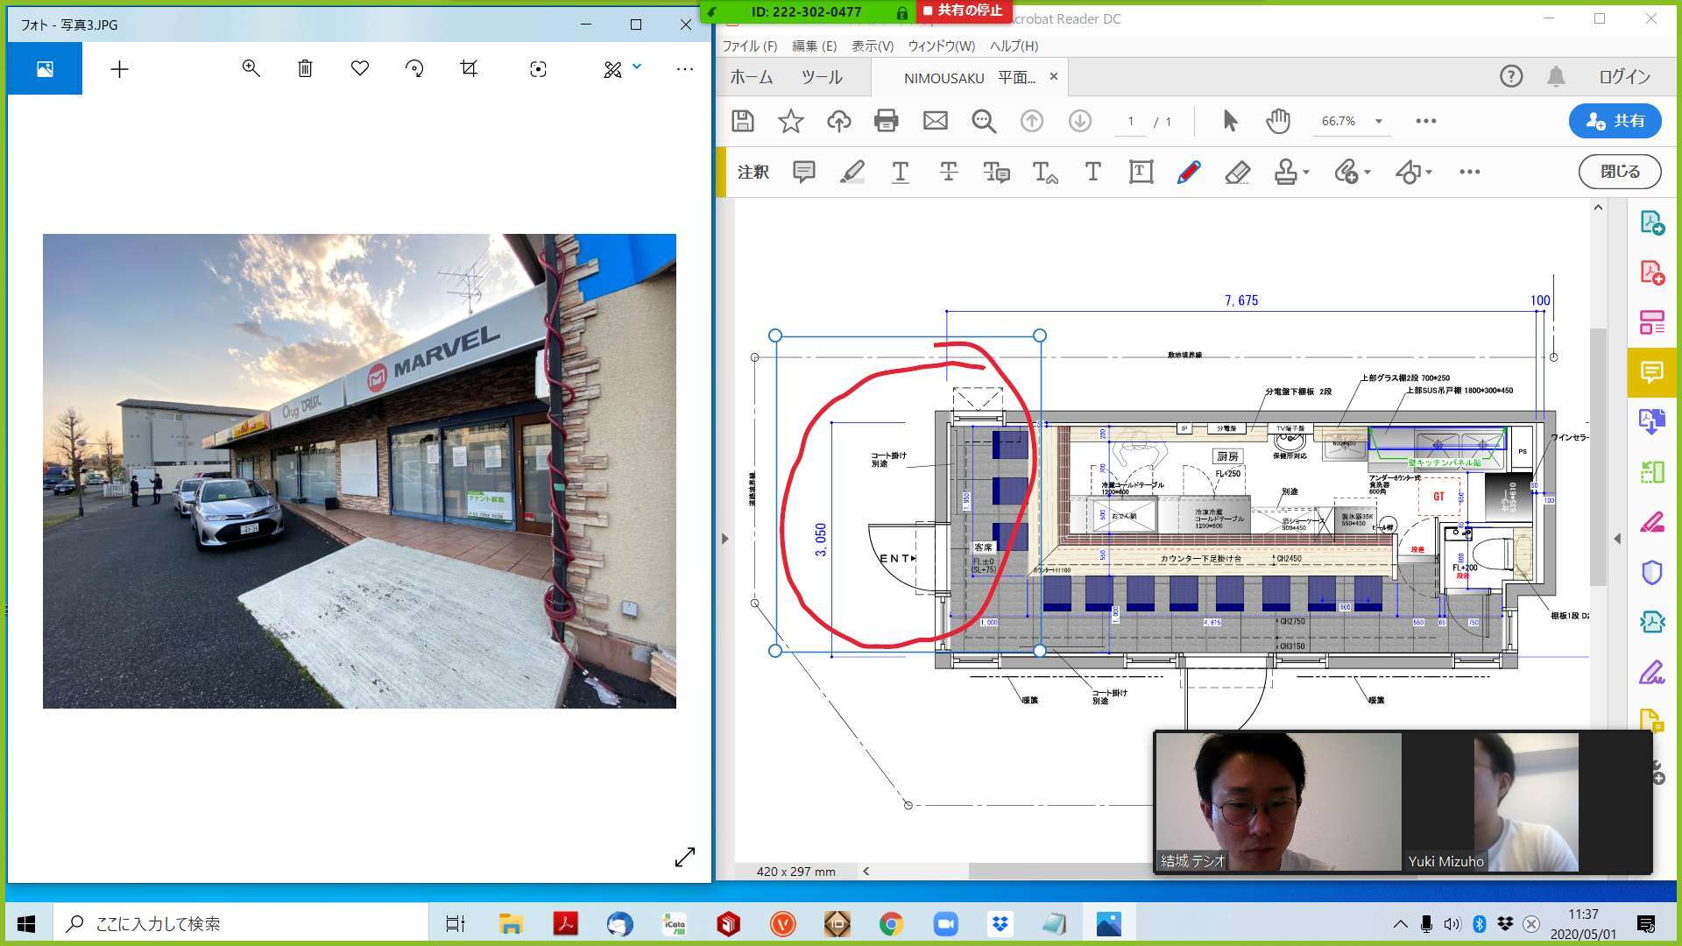Click the crop icon in Photos

tap(469, 68)
